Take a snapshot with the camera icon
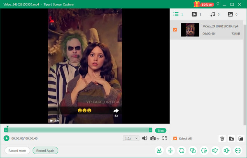The height and width of the screenshot is (158, 247). (153, 138)
